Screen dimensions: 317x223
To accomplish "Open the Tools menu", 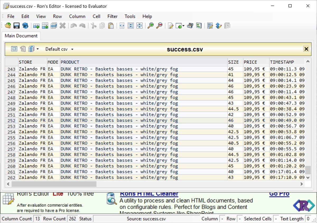I will click(130, 16).
